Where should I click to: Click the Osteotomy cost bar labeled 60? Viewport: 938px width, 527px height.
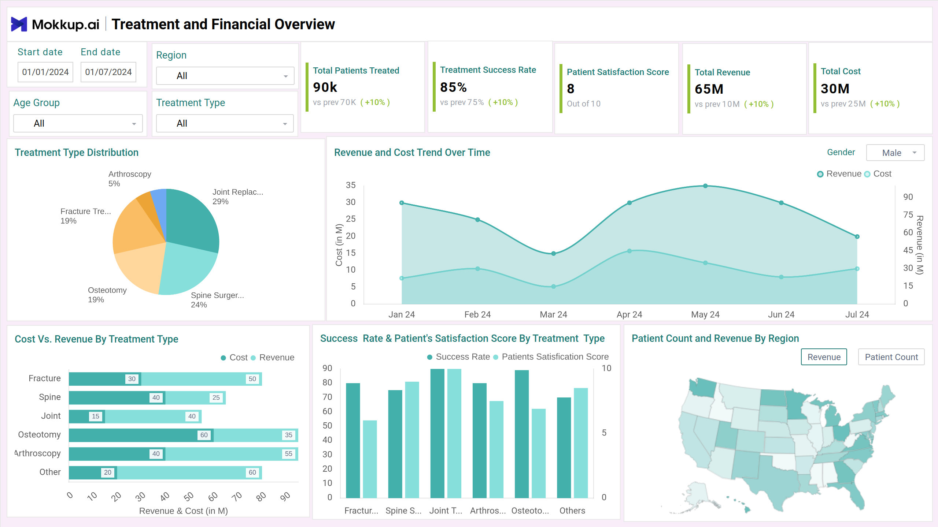coord(141,435)
